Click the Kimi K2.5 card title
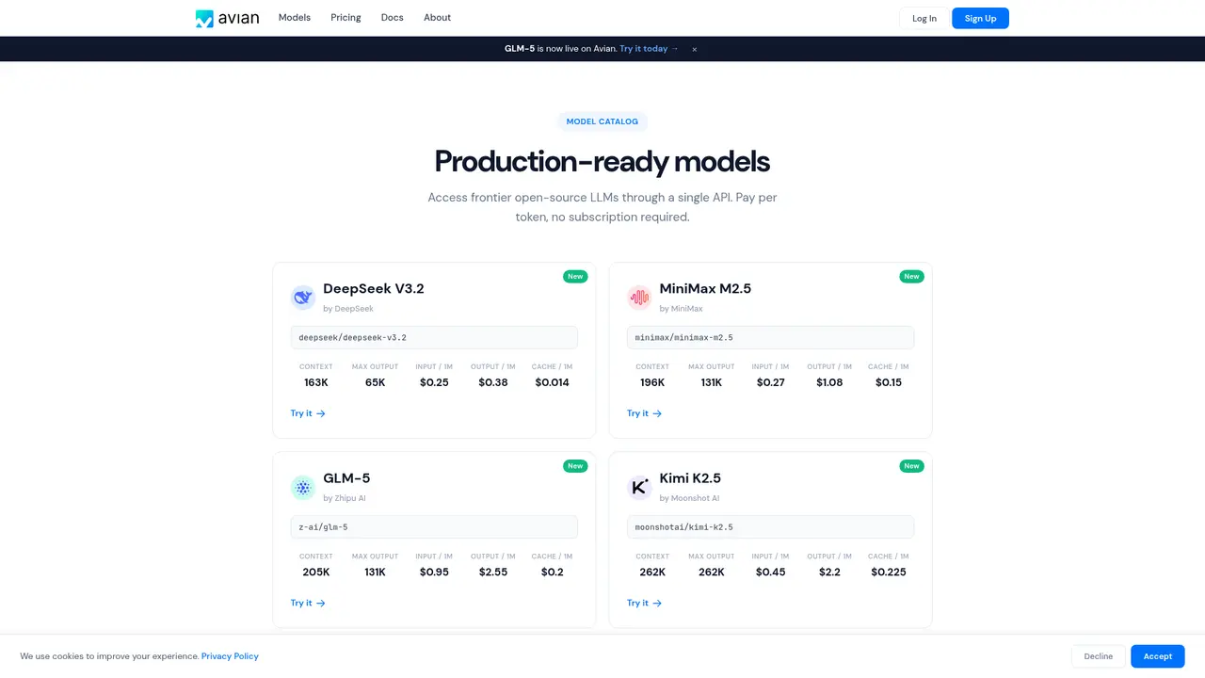1205x678 pixels. click(690, 478)
